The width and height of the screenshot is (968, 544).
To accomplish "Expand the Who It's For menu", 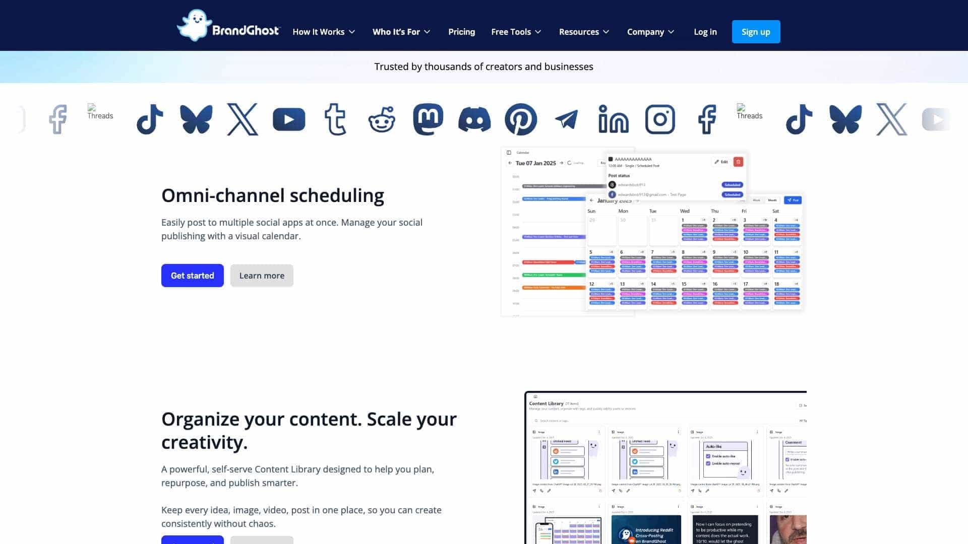I will (x=401, y=32).
